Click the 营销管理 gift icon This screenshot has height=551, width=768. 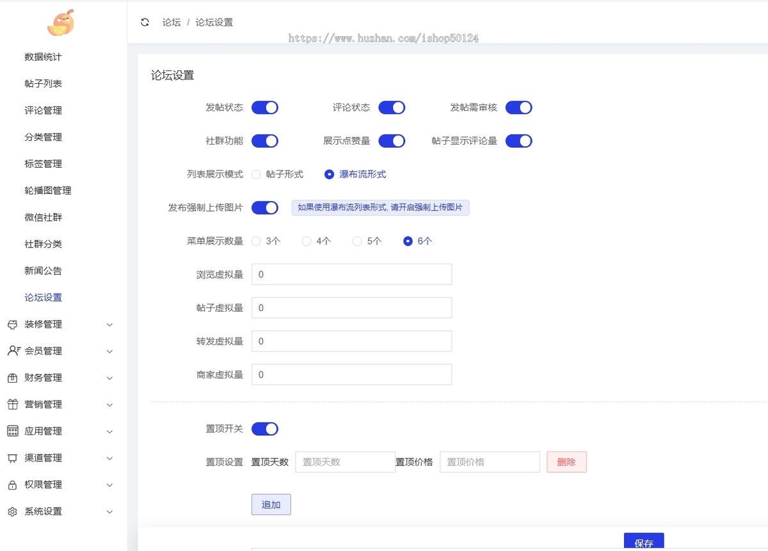(x=12, y=404)
